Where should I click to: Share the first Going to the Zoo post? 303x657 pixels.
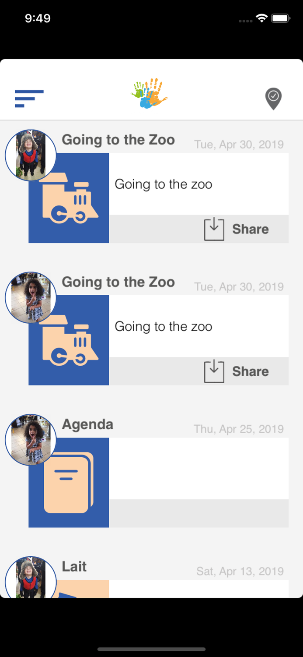[x=250, y=229]
